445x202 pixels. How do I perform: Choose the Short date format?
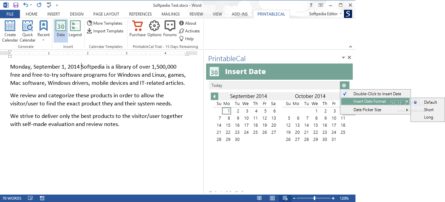click(428, 110)
